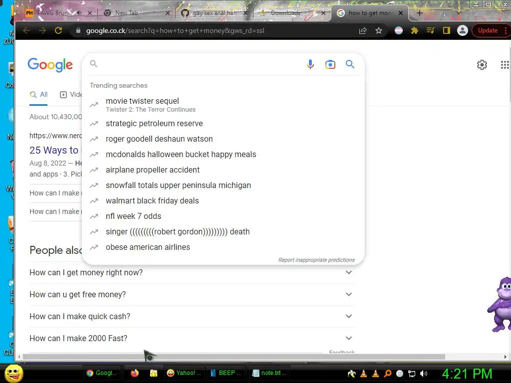This screenshot has width=511, height=383.
Task: Select the All results tab
Action: tap(38, 94)
